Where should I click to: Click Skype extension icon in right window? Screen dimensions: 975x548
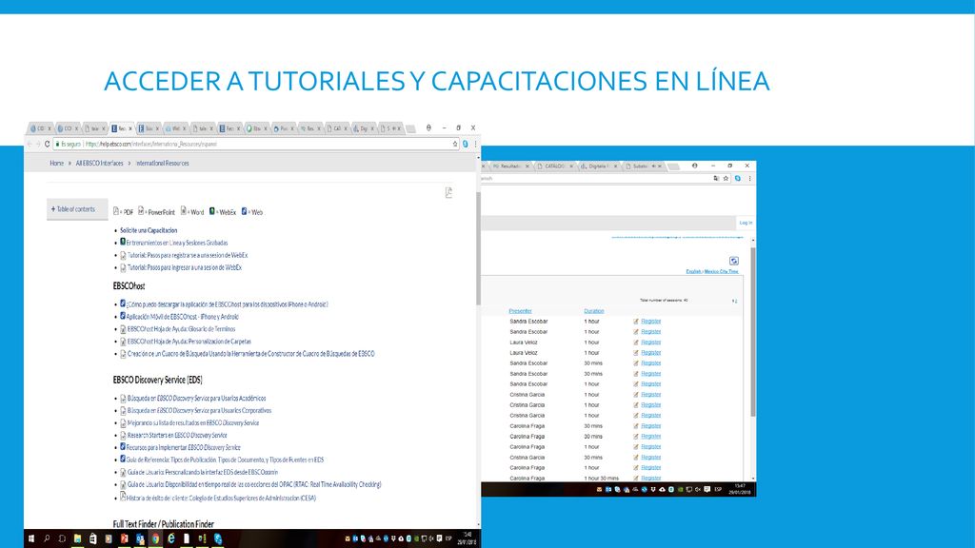738,178
